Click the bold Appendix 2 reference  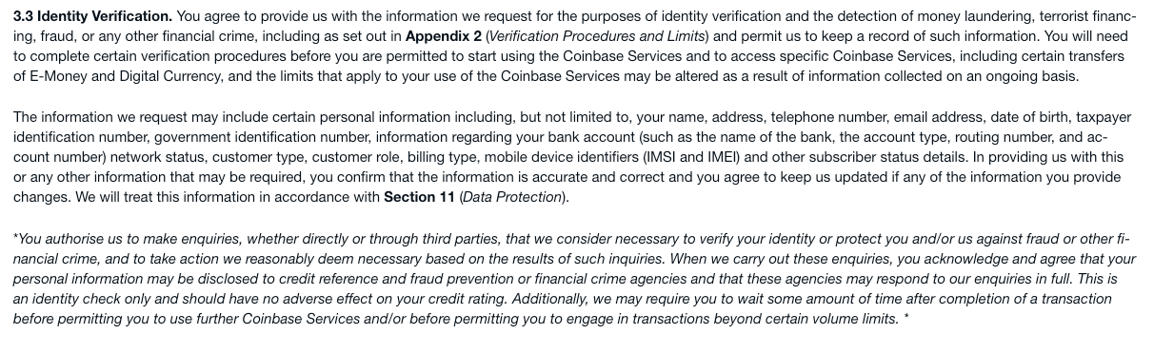coord(443,36)
